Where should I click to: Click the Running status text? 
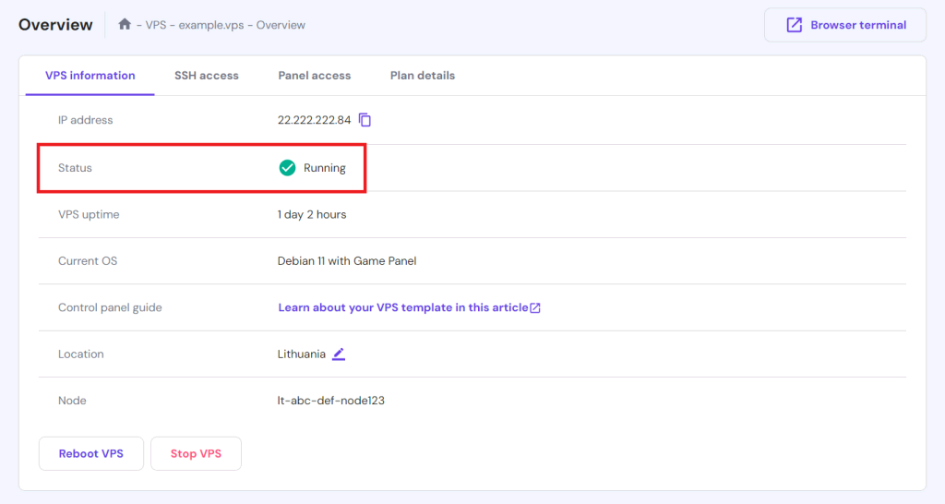[x=324, y=168]
